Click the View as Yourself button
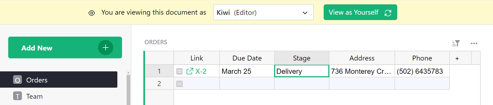Image resolution: width=493 pixels, height=105 pixels. click(360, 12)
